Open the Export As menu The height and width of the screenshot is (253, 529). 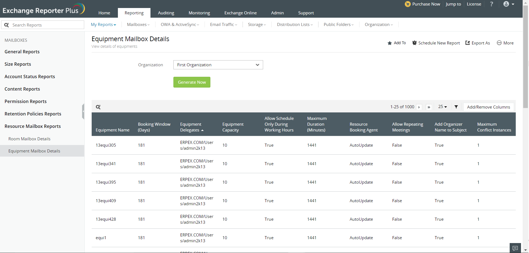click(478, 43)
